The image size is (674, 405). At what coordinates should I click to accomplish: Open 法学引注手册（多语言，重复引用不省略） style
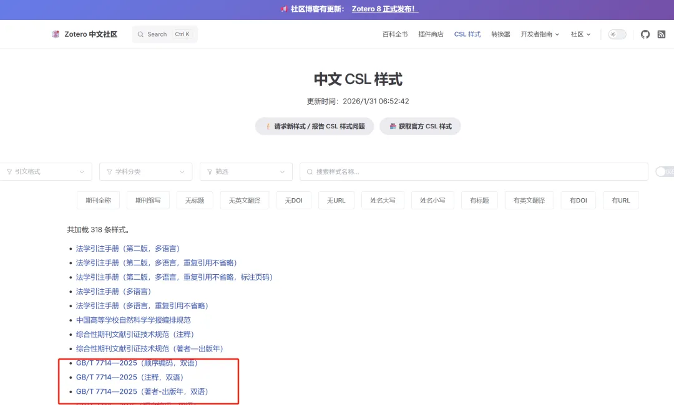[142, 305]
